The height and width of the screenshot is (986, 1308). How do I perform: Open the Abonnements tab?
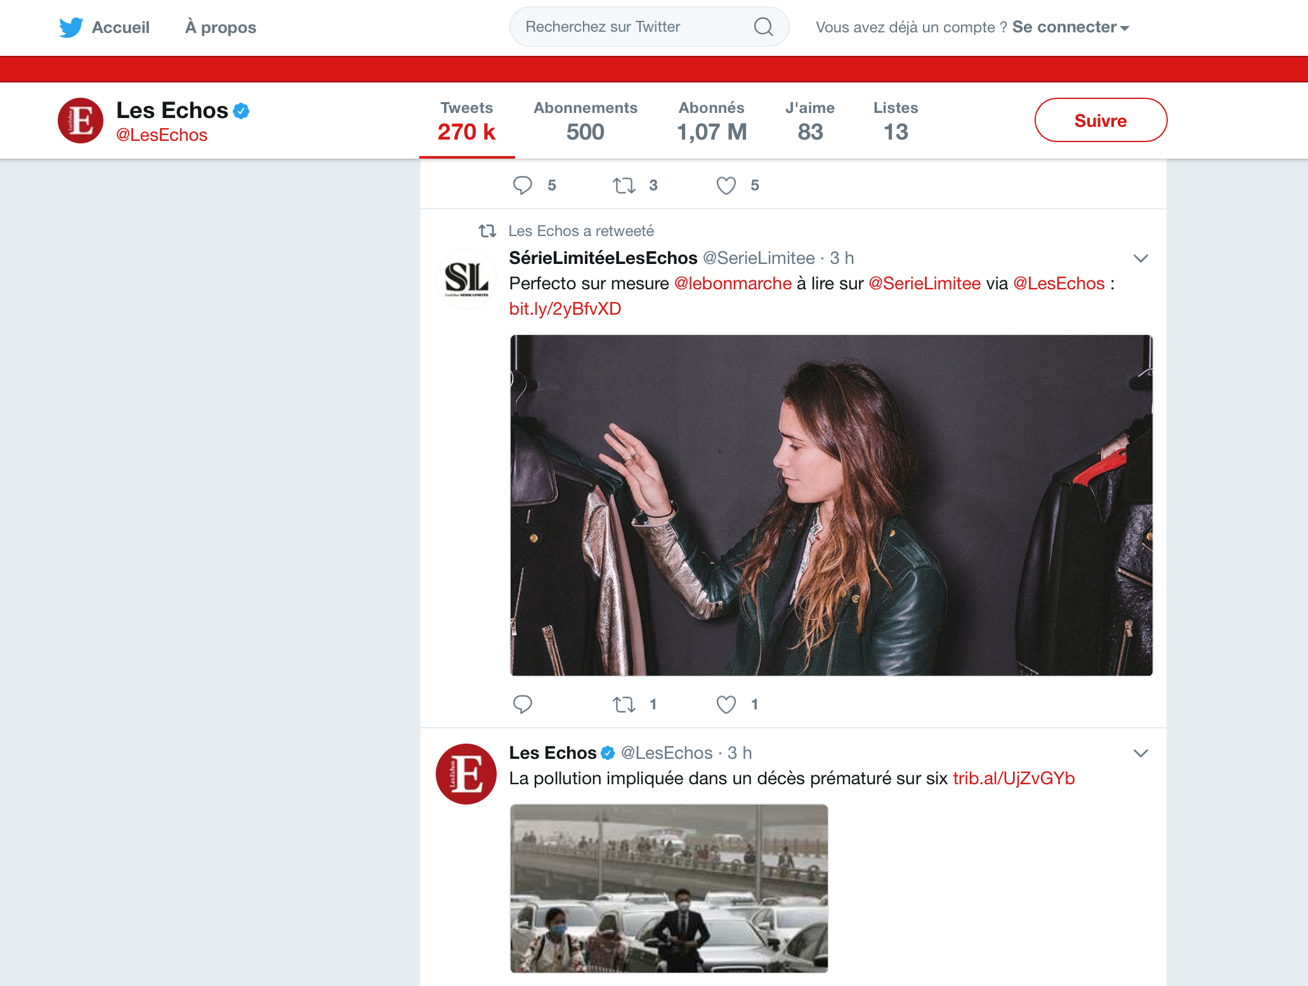pos(585,121)
